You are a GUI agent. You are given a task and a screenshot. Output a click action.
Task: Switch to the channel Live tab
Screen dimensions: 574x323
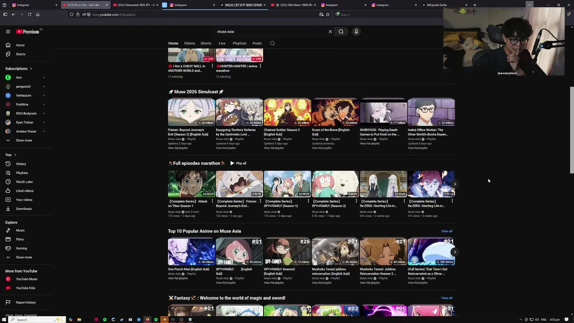[222, 44]
